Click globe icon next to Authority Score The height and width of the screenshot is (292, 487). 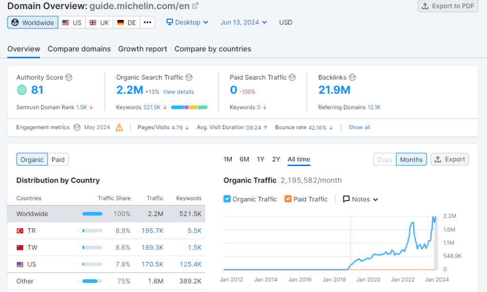pyautogui.click(x=69, y=78)
